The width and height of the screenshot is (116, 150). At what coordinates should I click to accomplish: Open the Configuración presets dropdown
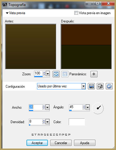click(83, 86)
